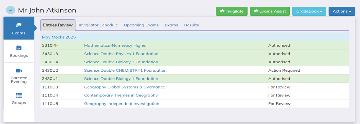The image size is (360, 124).
Task: Click the Parents' Evening video camera icon
Action: coord(19,71)
